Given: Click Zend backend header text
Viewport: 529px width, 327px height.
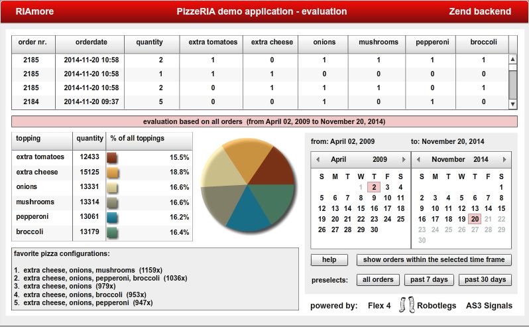Looking at the screenshot, I should pos(480,11).
